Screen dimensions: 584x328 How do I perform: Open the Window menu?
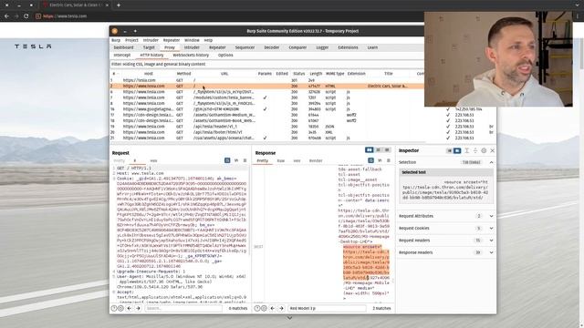192,40
